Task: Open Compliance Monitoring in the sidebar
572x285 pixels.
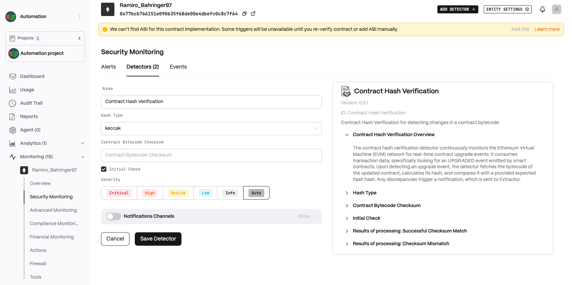Action: [54, 223]
